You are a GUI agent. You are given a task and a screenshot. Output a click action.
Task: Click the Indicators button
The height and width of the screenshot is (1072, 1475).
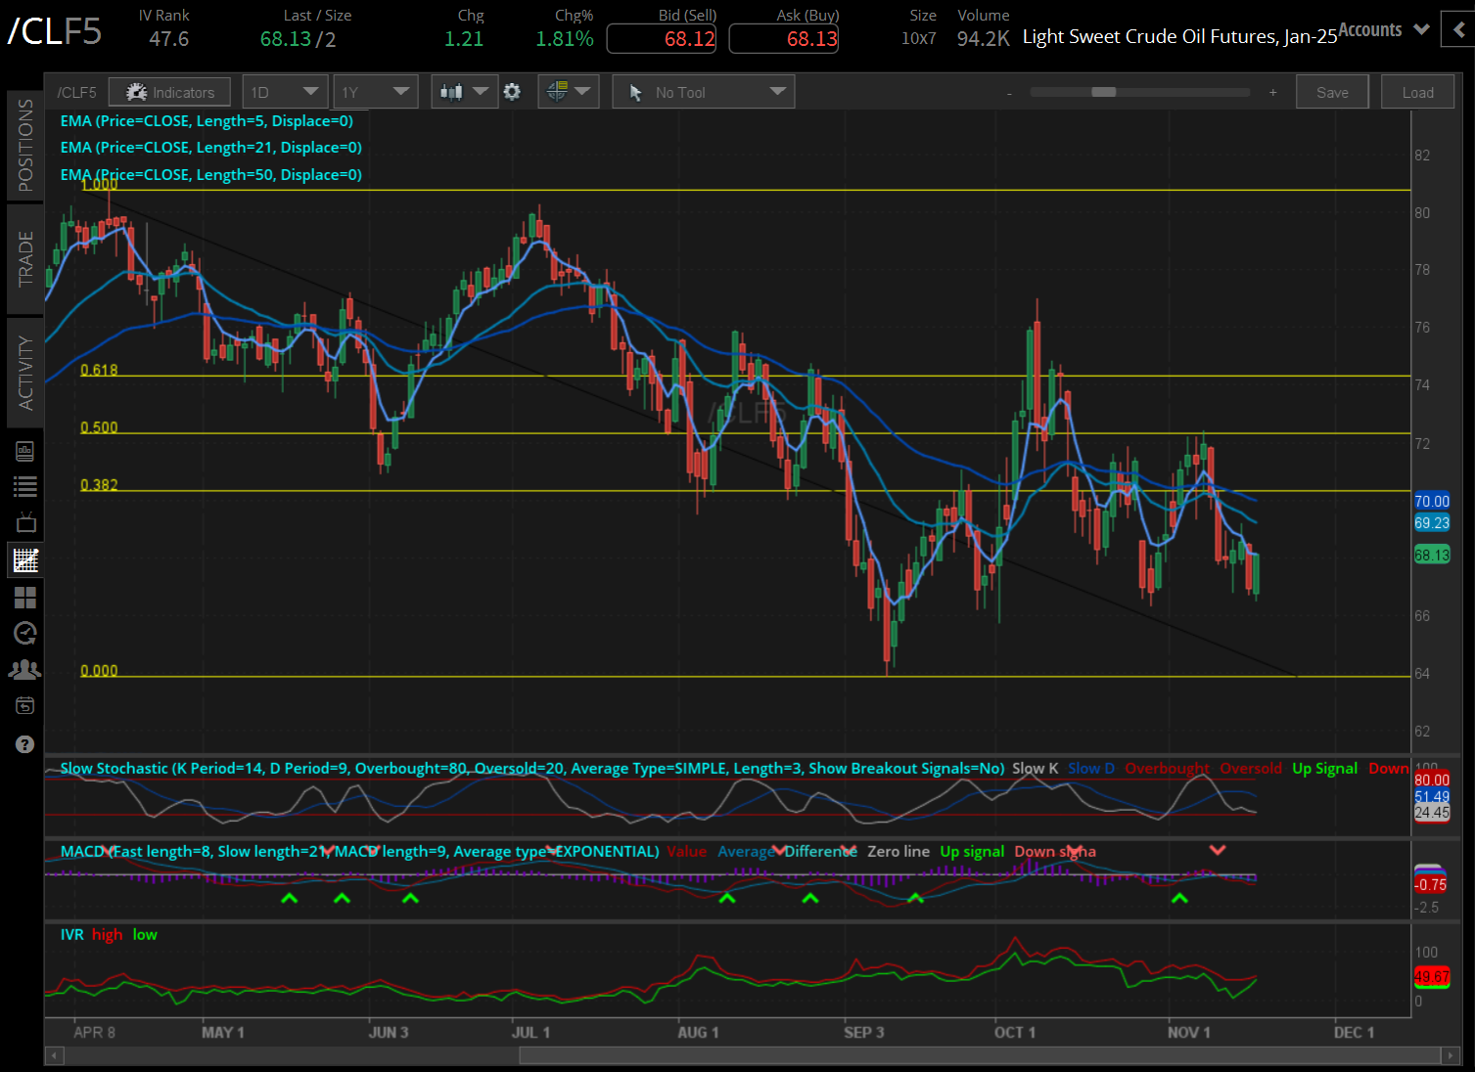click(x=170, y=92)
